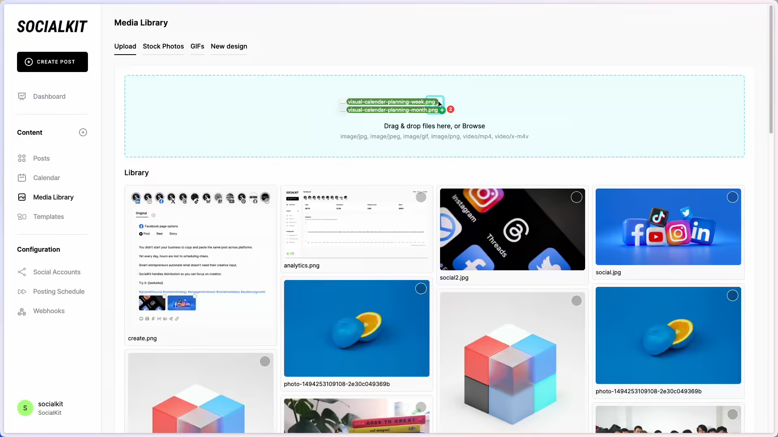Click the analytics.png file name
The height and width of the screenshot is (437, 778).
(x=301, y=265)
